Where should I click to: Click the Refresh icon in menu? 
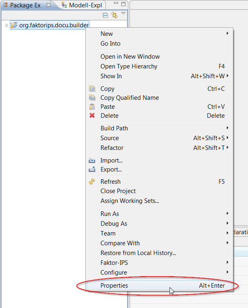(x=92, y=182)
